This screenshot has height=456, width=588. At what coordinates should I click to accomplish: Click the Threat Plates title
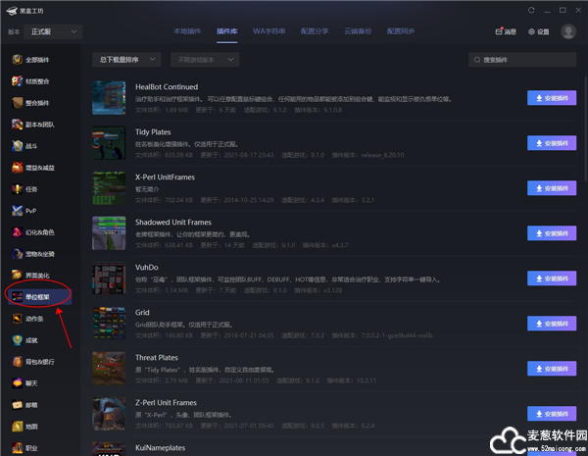pos(157,358)
